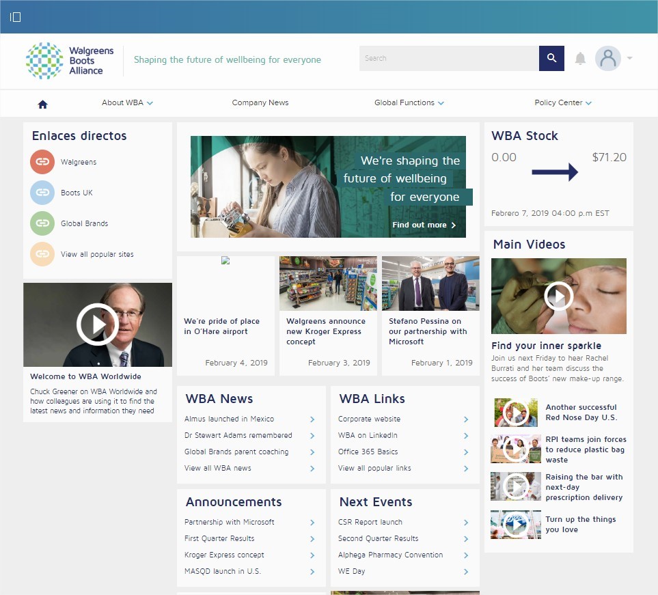This screenshot has height=595, width=658.
Task: Click Find out more on the banner
Action: 424,225
